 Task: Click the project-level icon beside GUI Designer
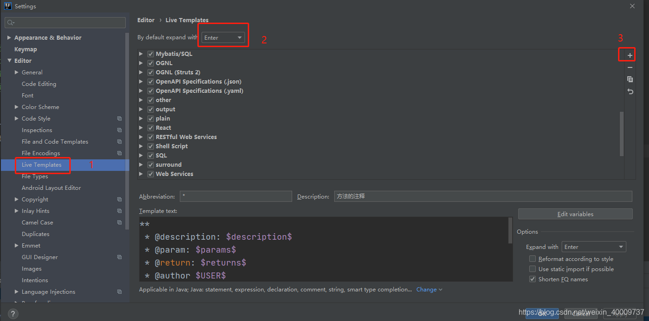[x=119, y=257]
